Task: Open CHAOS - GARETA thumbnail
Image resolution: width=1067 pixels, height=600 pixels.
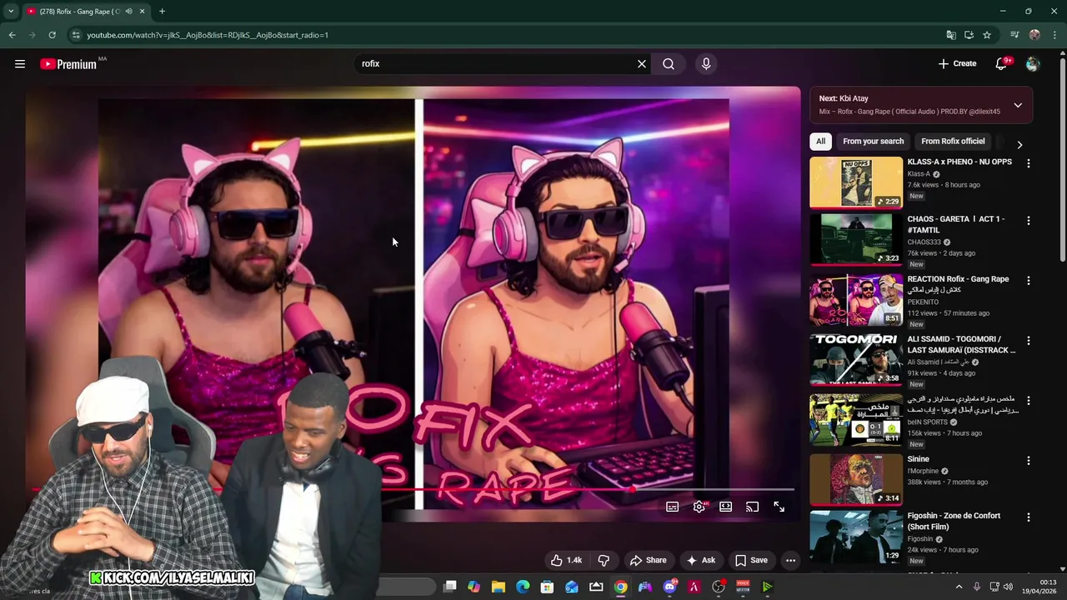Action: tap(856, 239)
